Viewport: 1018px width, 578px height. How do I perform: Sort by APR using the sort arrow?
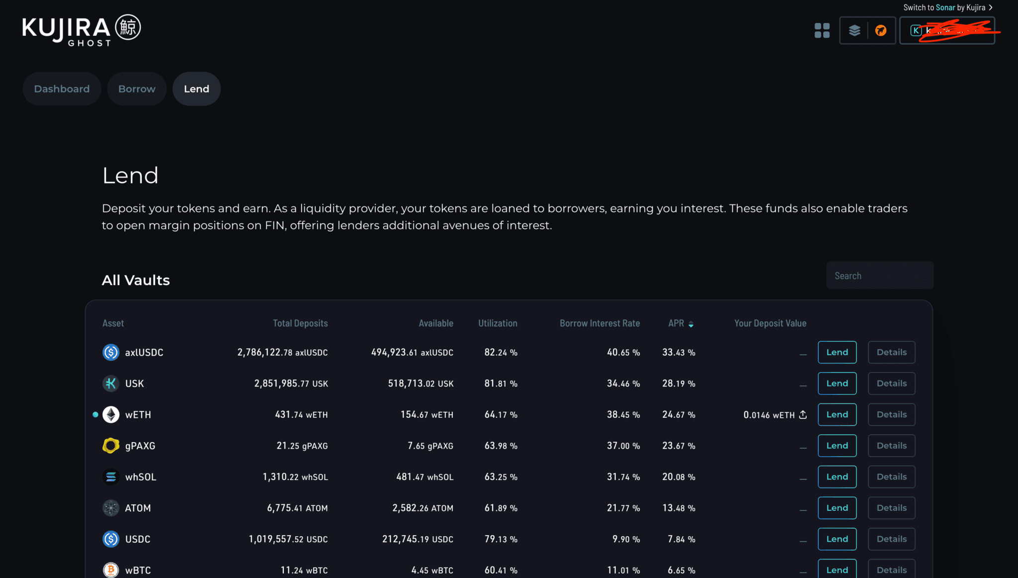pos(691,324)
